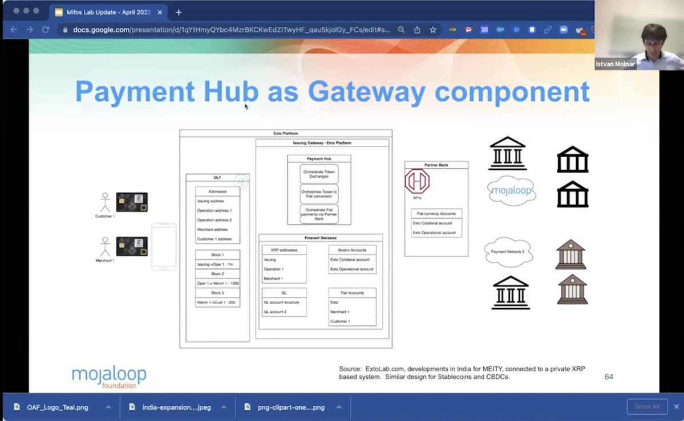Image resolution: width=684 pixels, height=421 pixels.
Task: Expand options for png-clipart-one png download
Action: tap(338, 407)
